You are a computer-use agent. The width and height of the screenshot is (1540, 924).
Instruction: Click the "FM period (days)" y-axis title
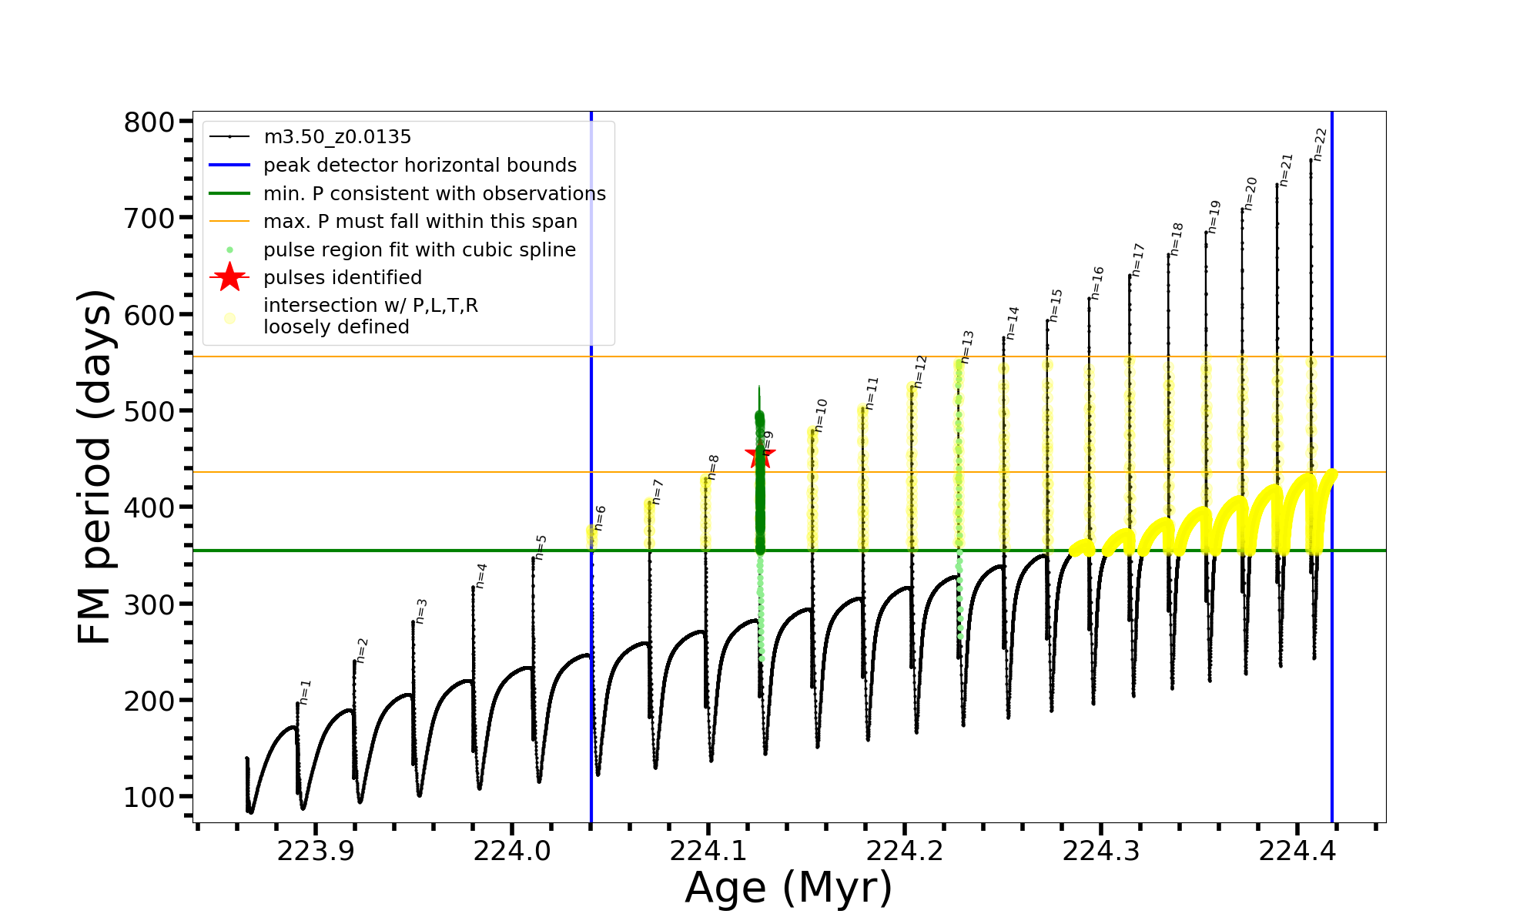point(95,467)
